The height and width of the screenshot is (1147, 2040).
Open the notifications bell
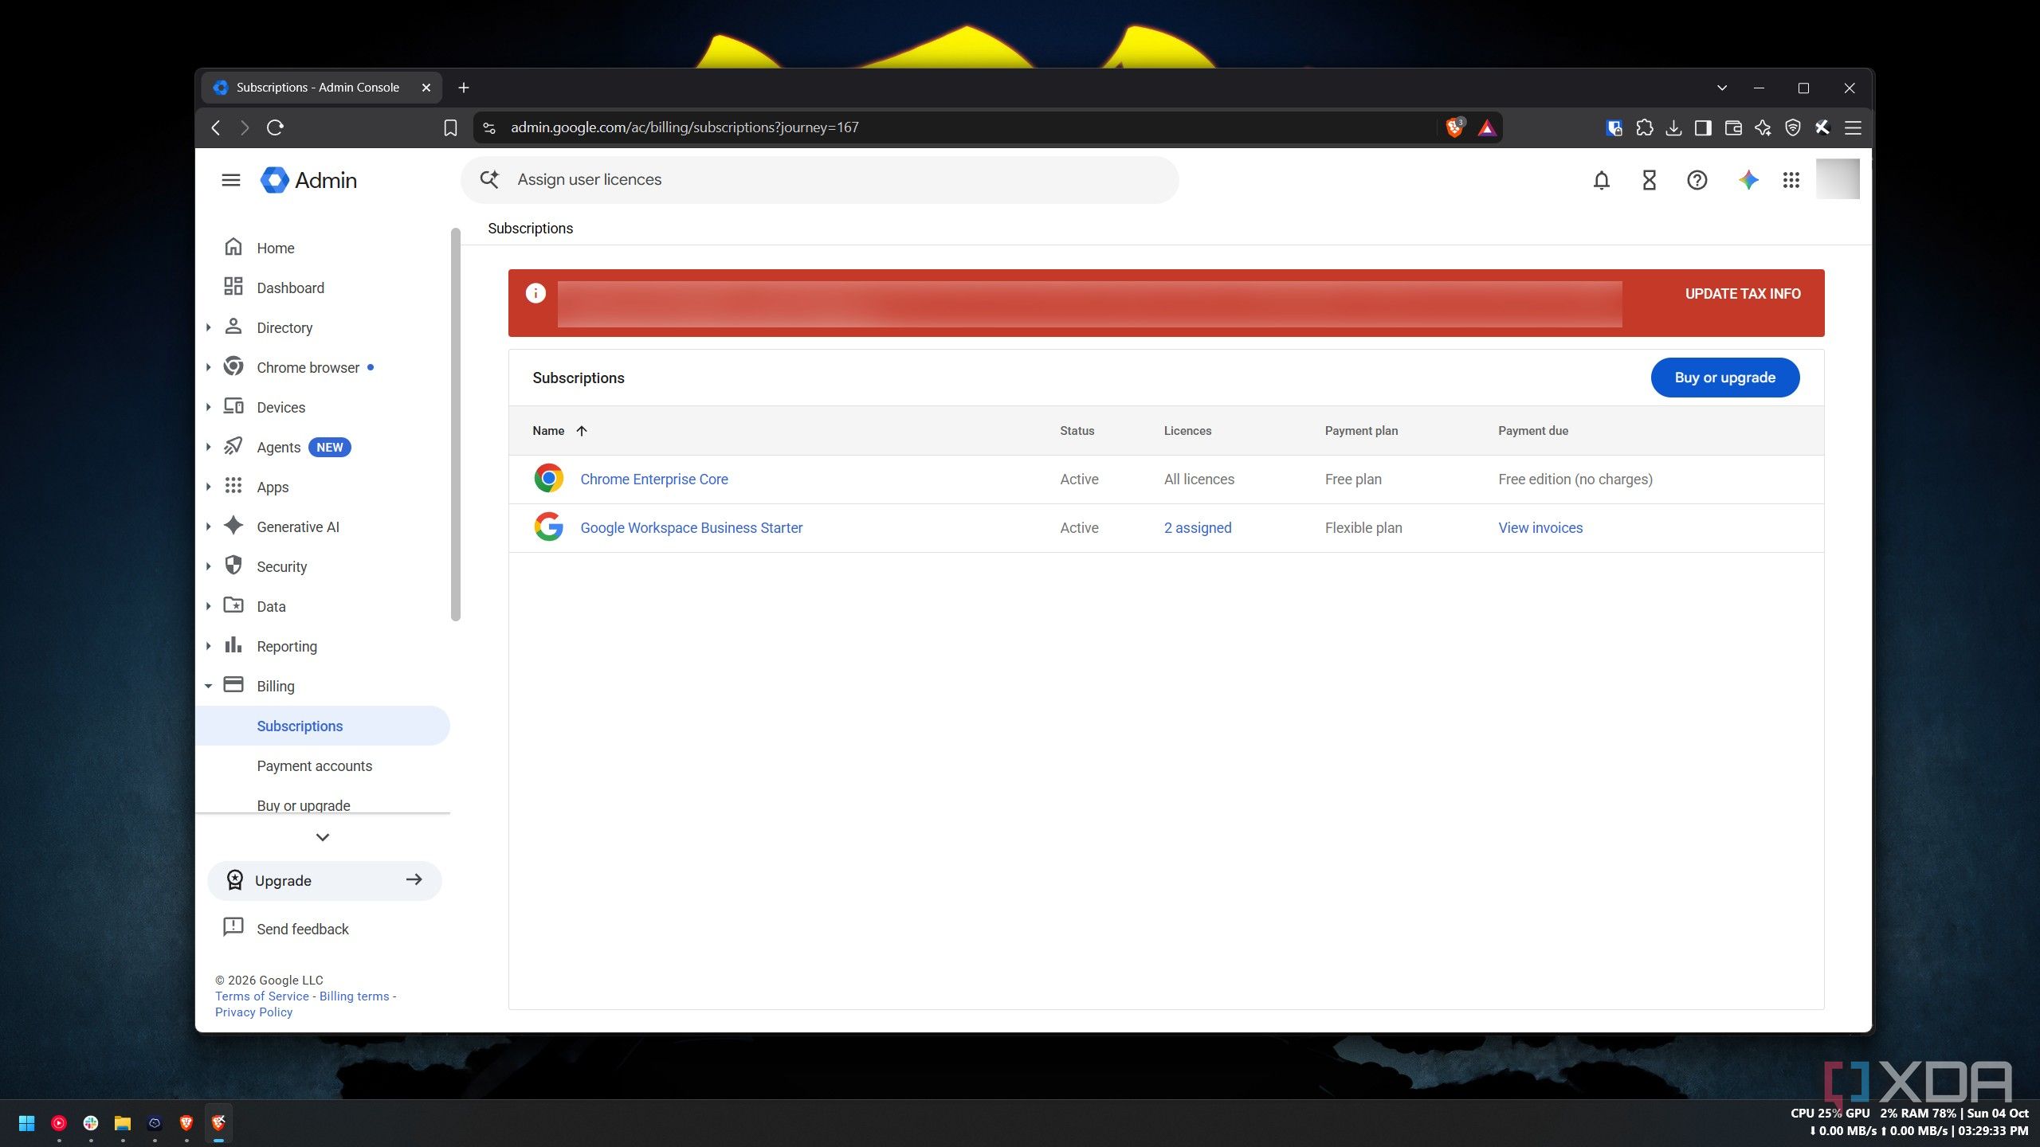pyautogui.click(x=1602, y=180)
